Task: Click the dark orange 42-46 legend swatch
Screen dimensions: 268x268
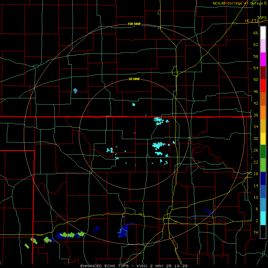Action: [x=263, y=99]
